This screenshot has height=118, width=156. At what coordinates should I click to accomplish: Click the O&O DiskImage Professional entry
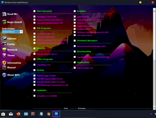tap(53, 85)
